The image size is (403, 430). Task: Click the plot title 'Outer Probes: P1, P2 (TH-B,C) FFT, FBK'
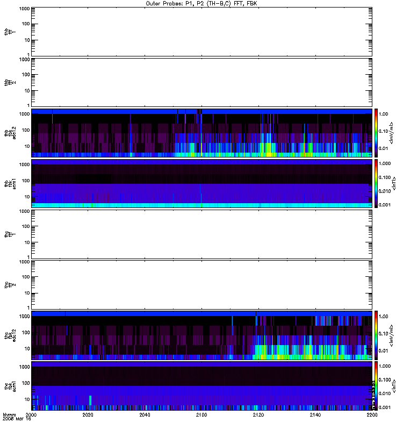201,4
